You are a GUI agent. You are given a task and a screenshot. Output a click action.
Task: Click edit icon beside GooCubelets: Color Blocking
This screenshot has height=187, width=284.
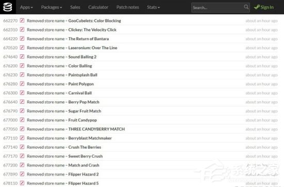(22, 21)
